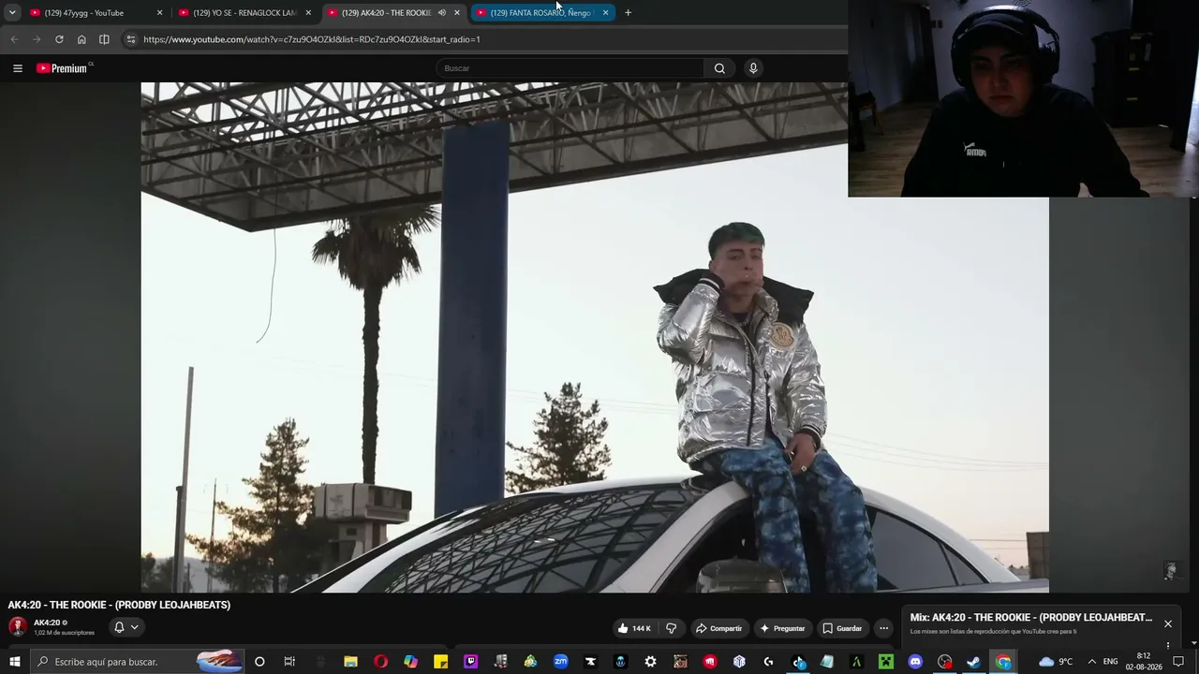Open Windows notification center
The image size is (1199, 674).
point(1178,662)
